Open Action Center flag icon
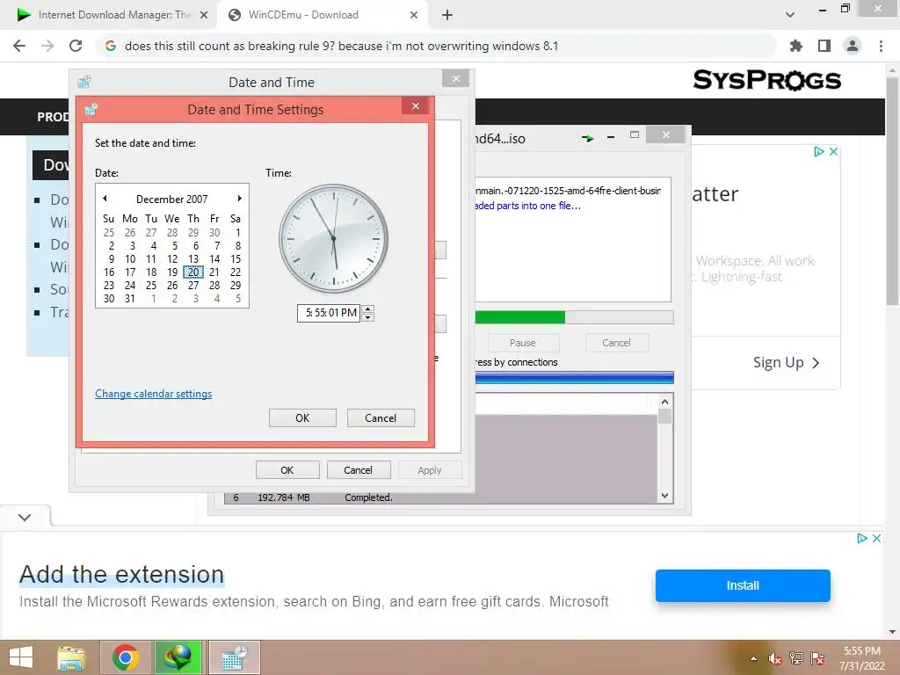900x675 pixels. 818,658
